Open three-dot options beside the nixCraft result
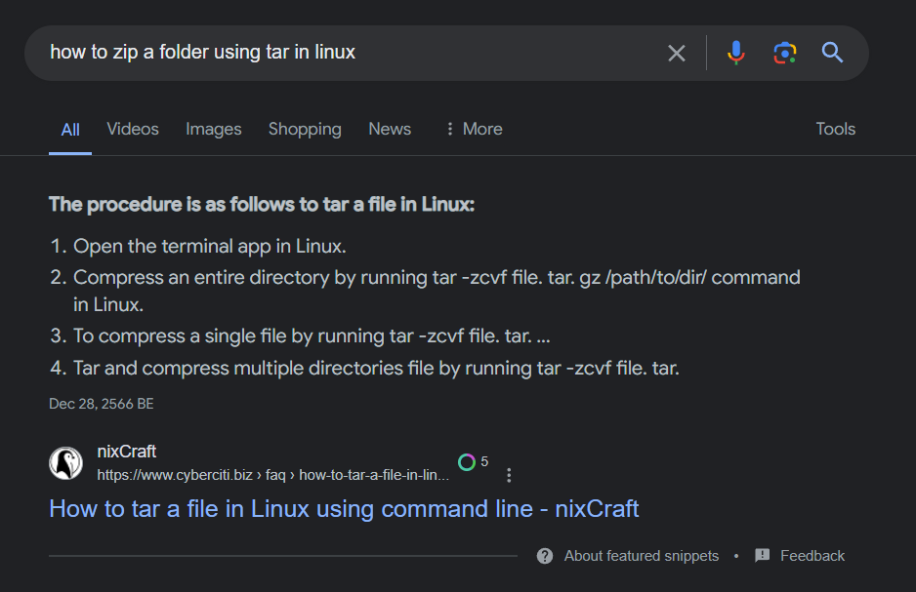The image size is (916, 592). [509, 475]
